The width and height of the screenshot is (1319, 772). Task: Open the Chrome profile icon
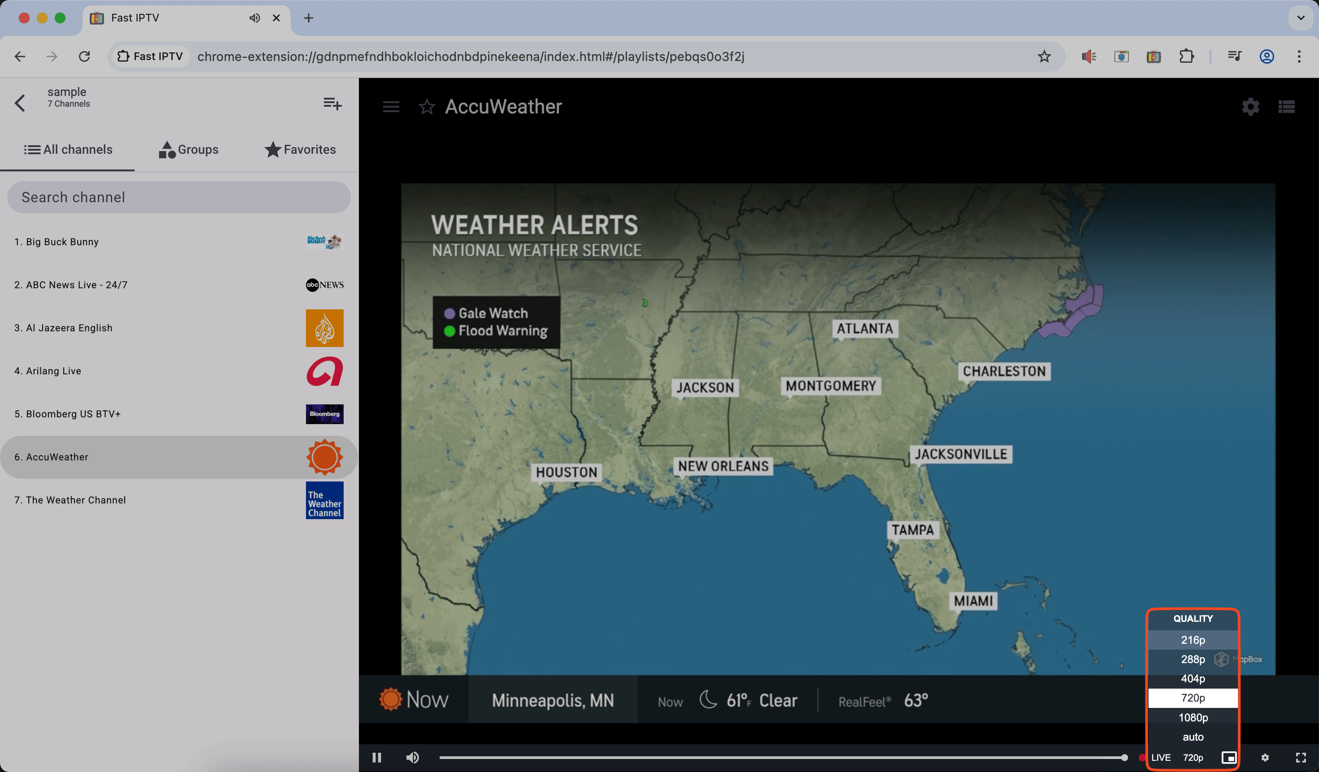(1267, 56)
